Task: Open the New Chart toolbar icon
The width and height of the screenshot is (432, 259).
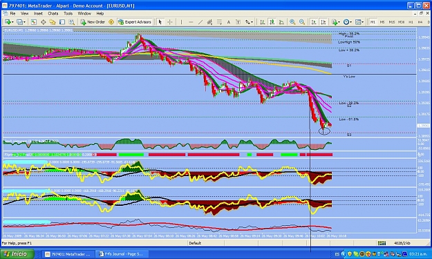Action: [x=8, y=22]
